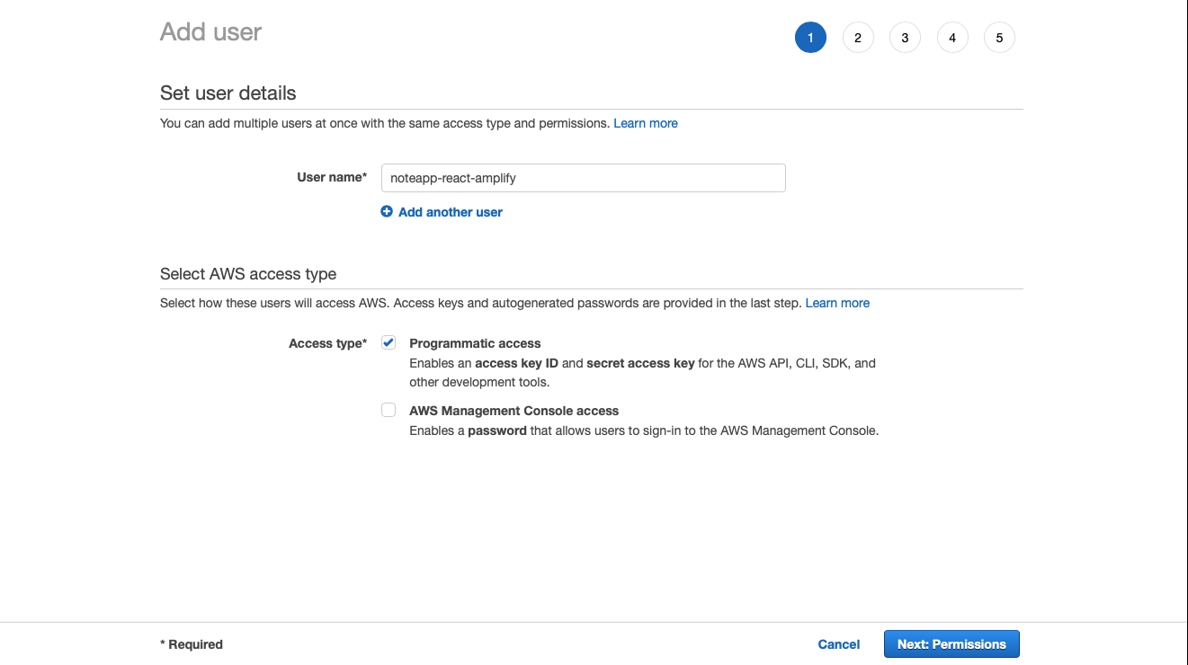Open Learn more about AWS access types
1188x665 pixels.
837,303
